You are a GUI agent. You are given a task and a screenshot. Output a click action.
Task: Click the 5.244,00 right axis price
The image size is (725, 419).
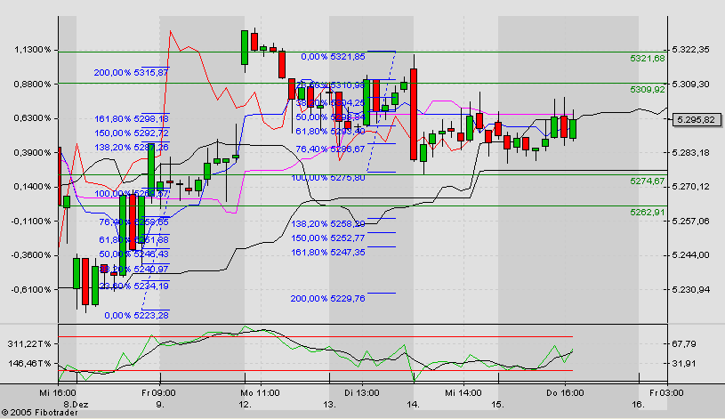coord(690,255)
